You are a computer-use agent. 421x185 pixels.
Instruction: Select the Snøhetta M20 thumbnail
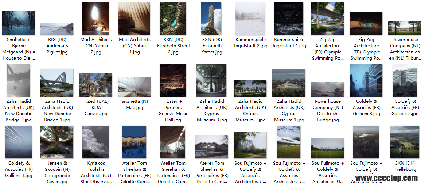[x=134, y=87]
